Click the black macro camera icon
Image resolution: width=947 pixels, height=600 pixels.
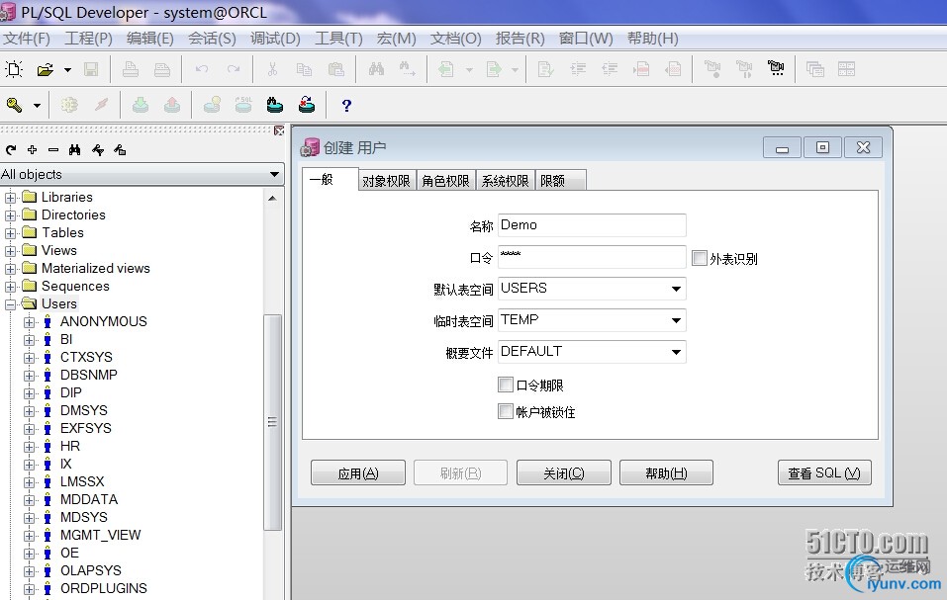coord(776,68)
